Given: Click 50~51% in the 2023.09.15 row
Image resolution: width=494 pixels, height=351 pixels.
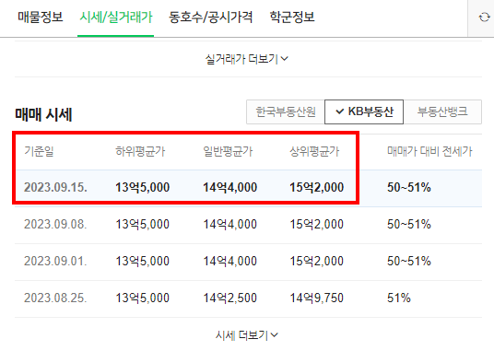Looking at the screenshot, I should point(409,187).
